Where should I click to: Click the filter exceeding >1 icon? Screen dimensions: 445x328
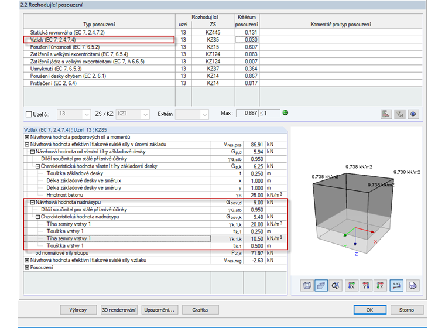click(x=399, y=114)
